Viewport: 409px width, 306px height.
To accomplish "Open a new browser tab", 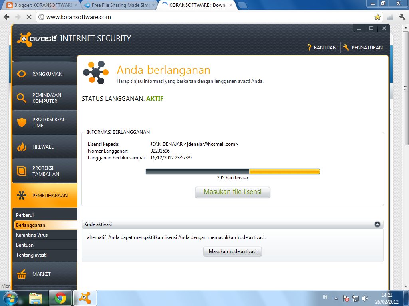I will pos(242,5).
